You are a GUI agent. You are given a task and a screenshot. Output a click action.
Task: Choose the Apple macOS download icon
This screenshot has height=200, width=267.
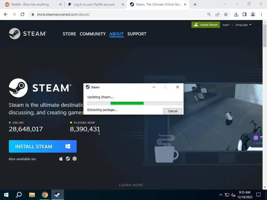tap(61, 159)
